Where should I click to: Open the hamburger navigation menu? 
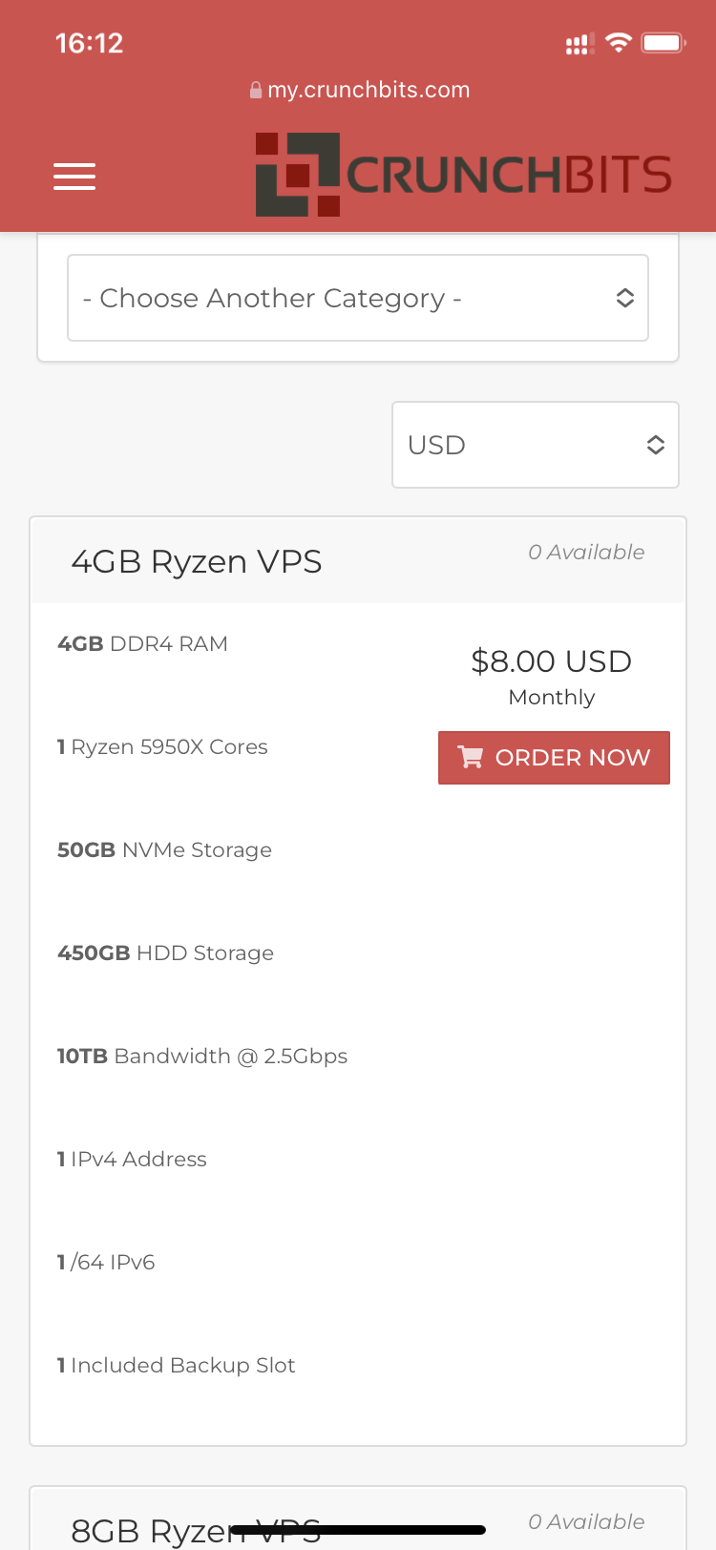74,177
